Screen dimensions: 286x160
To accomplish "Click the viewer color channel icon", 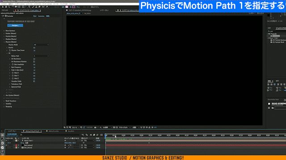I will pyautogui.click(x=101, y=128).
